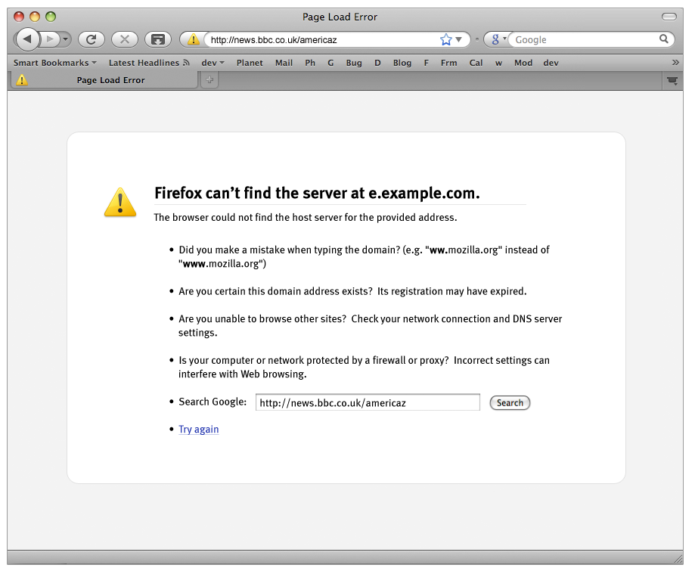
Task: Click the Stop loading X button
Action: (x=125, y=39)
